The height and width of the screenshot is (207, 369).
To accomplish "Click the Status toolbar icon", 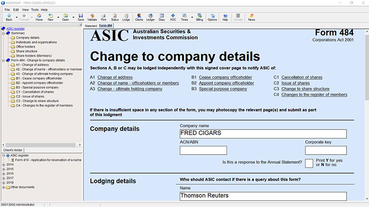I will click(x=115, y=17).
